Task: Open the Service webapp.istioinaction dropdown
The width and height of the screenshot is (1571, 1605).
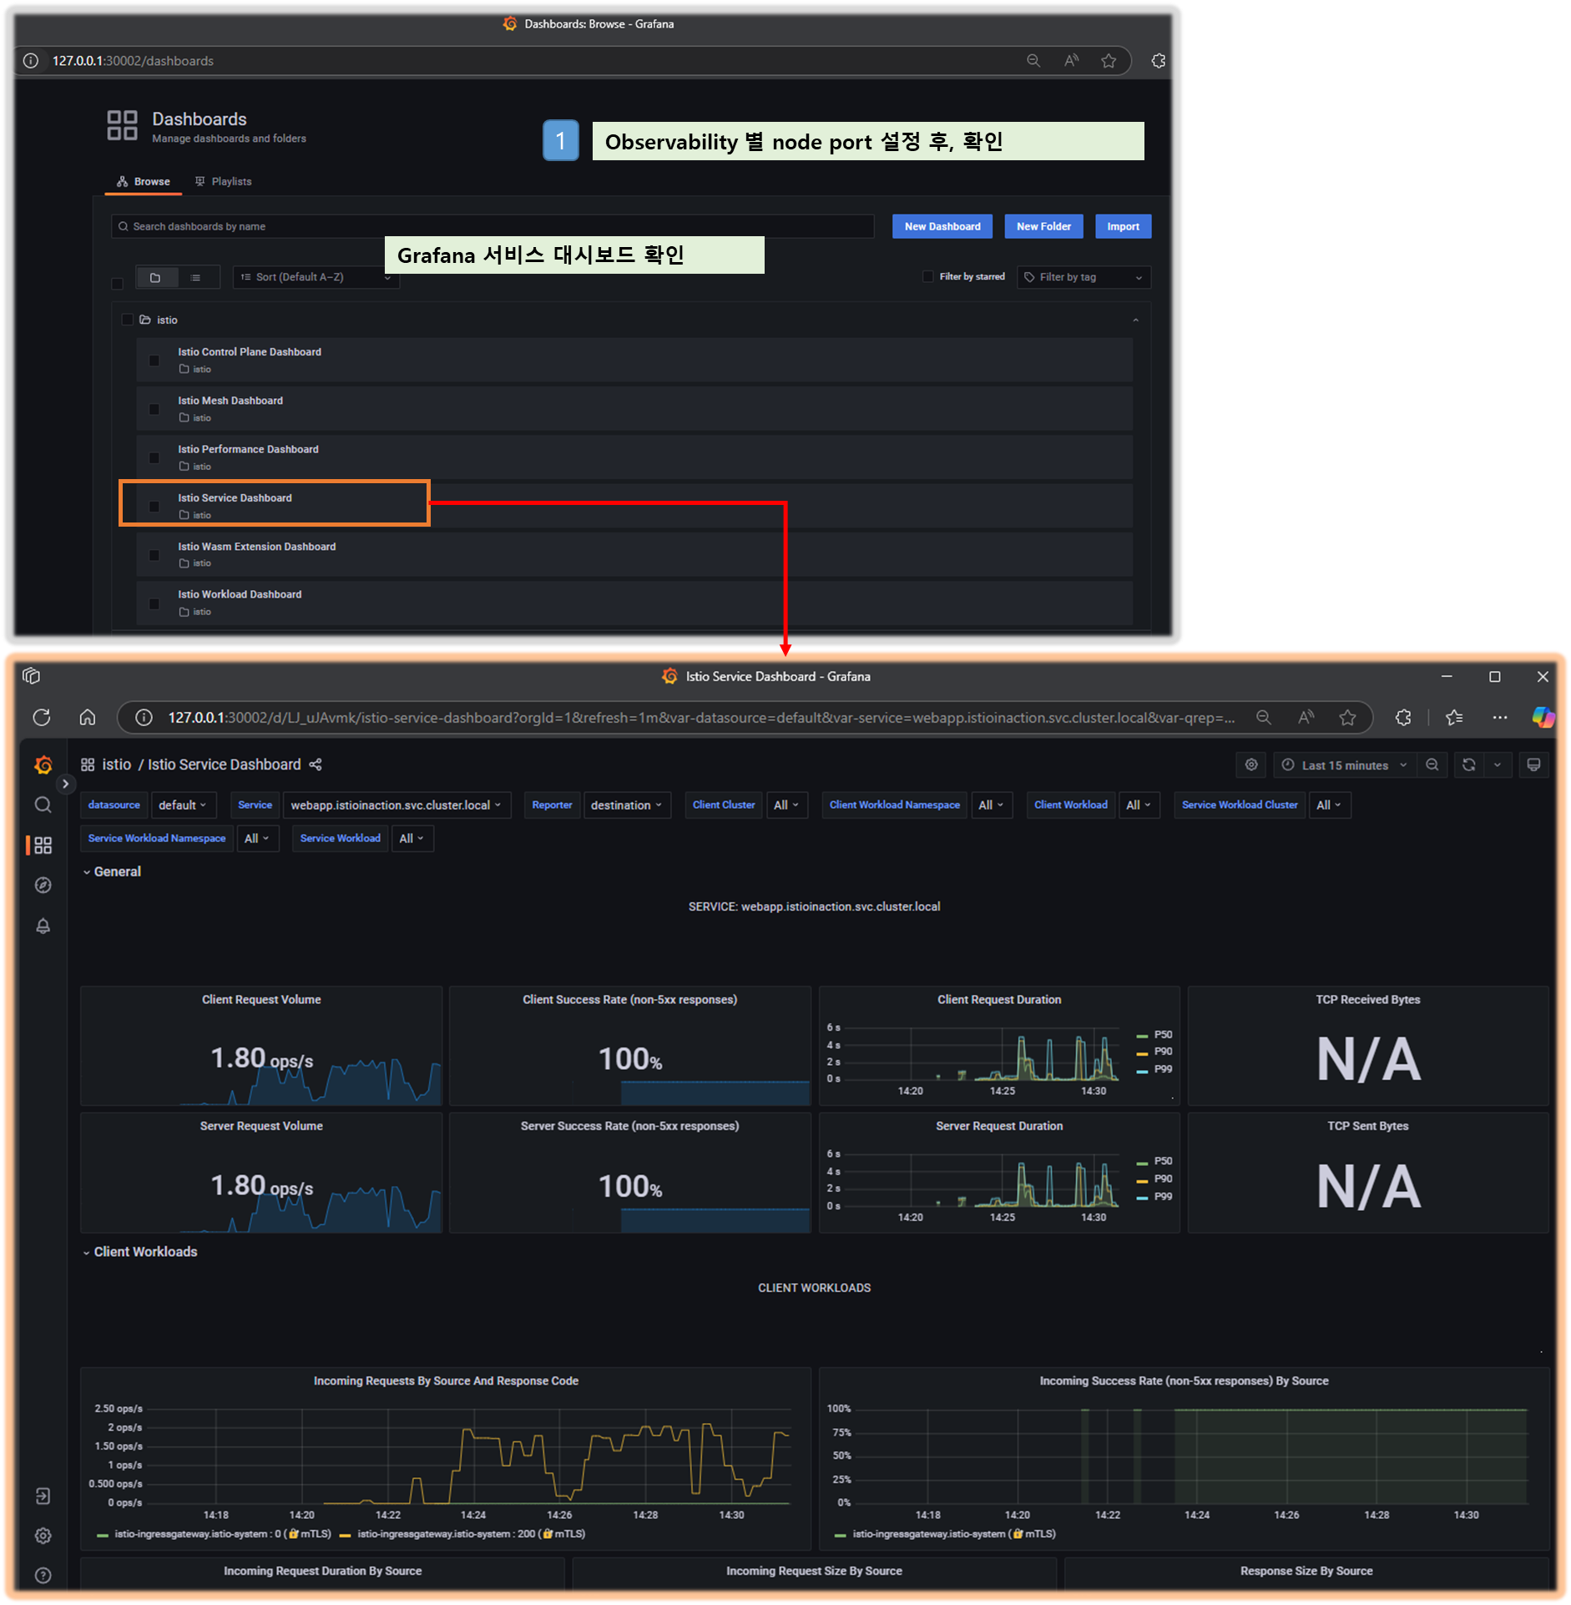Action: point(397,805)
